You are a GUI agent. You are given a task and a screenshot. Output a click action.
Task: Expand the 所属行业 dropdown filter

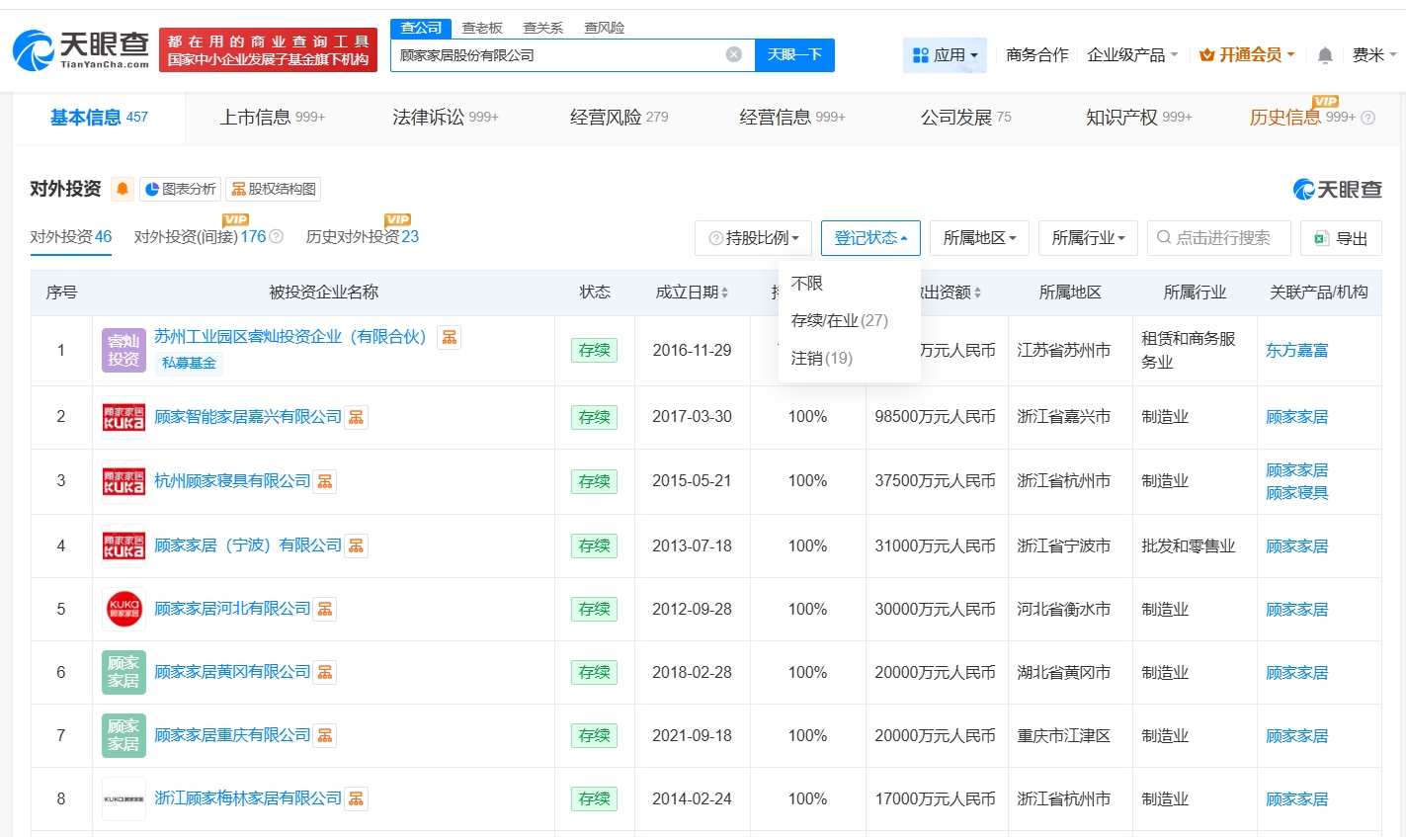point(1088,238)
